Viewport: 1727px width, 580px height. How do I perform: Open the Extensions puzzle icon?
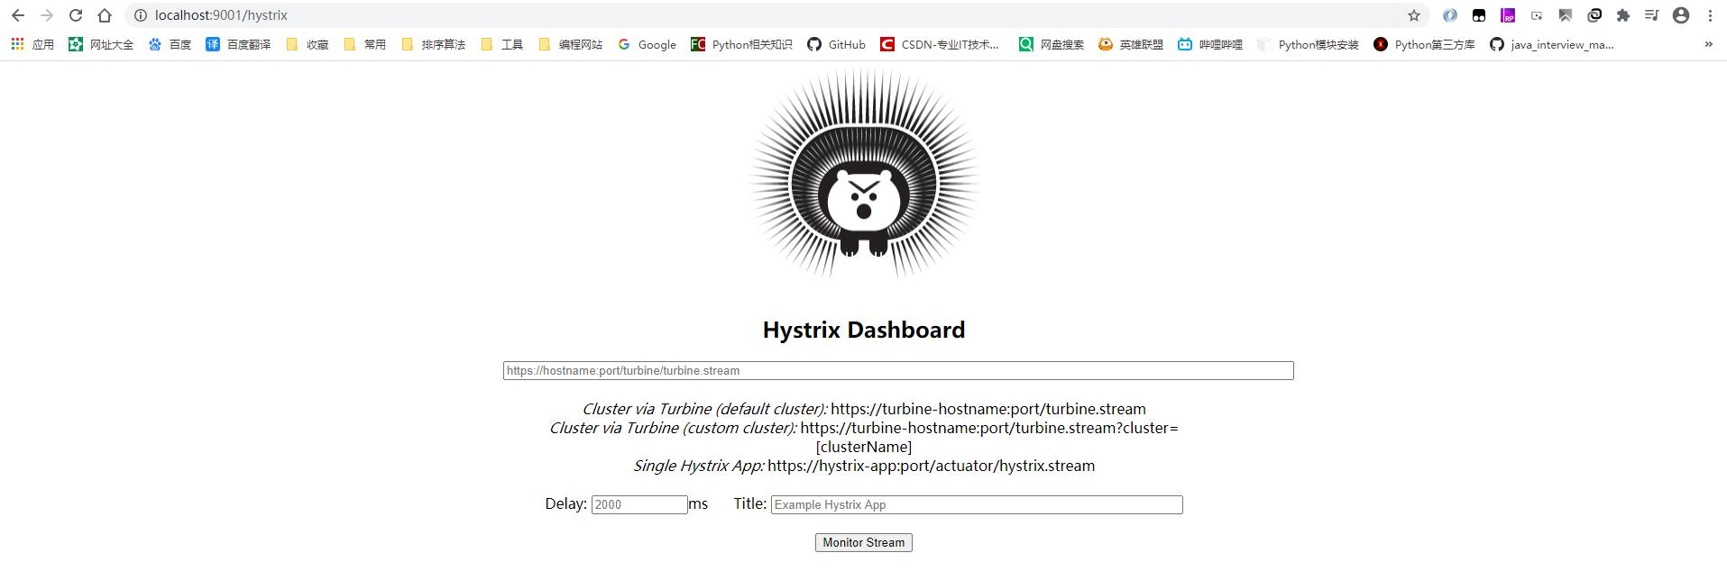click(x=1623, y=15)
